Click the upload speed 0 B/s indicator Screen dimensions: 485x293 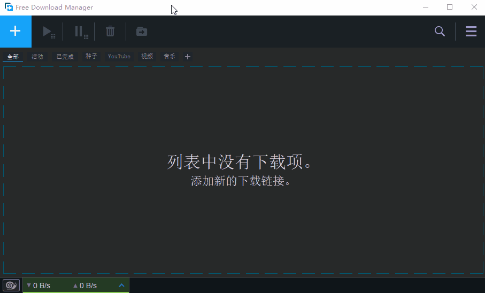85,286
